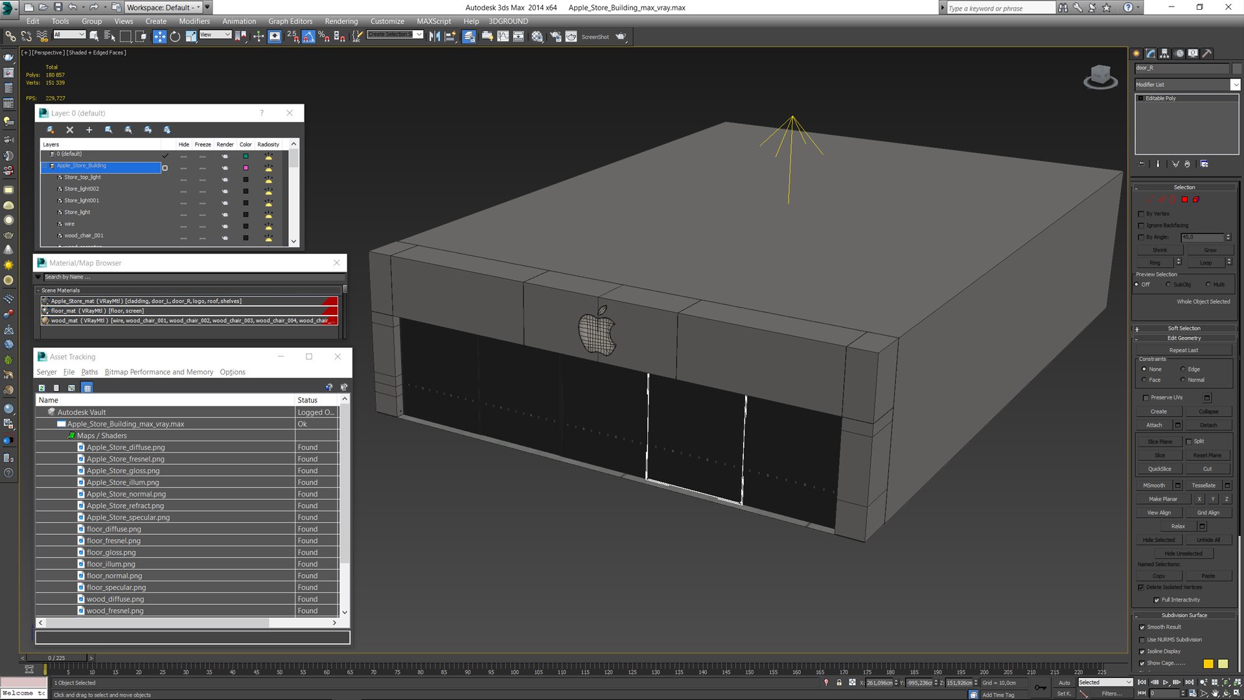Screen dimensions: 1244x700
Task: Activate the Select Object arrow tool
Action: [x=95, y=36]
